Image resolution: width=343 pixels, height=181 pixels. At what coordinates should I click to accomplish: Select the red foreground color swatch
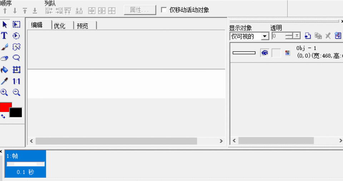5,107
